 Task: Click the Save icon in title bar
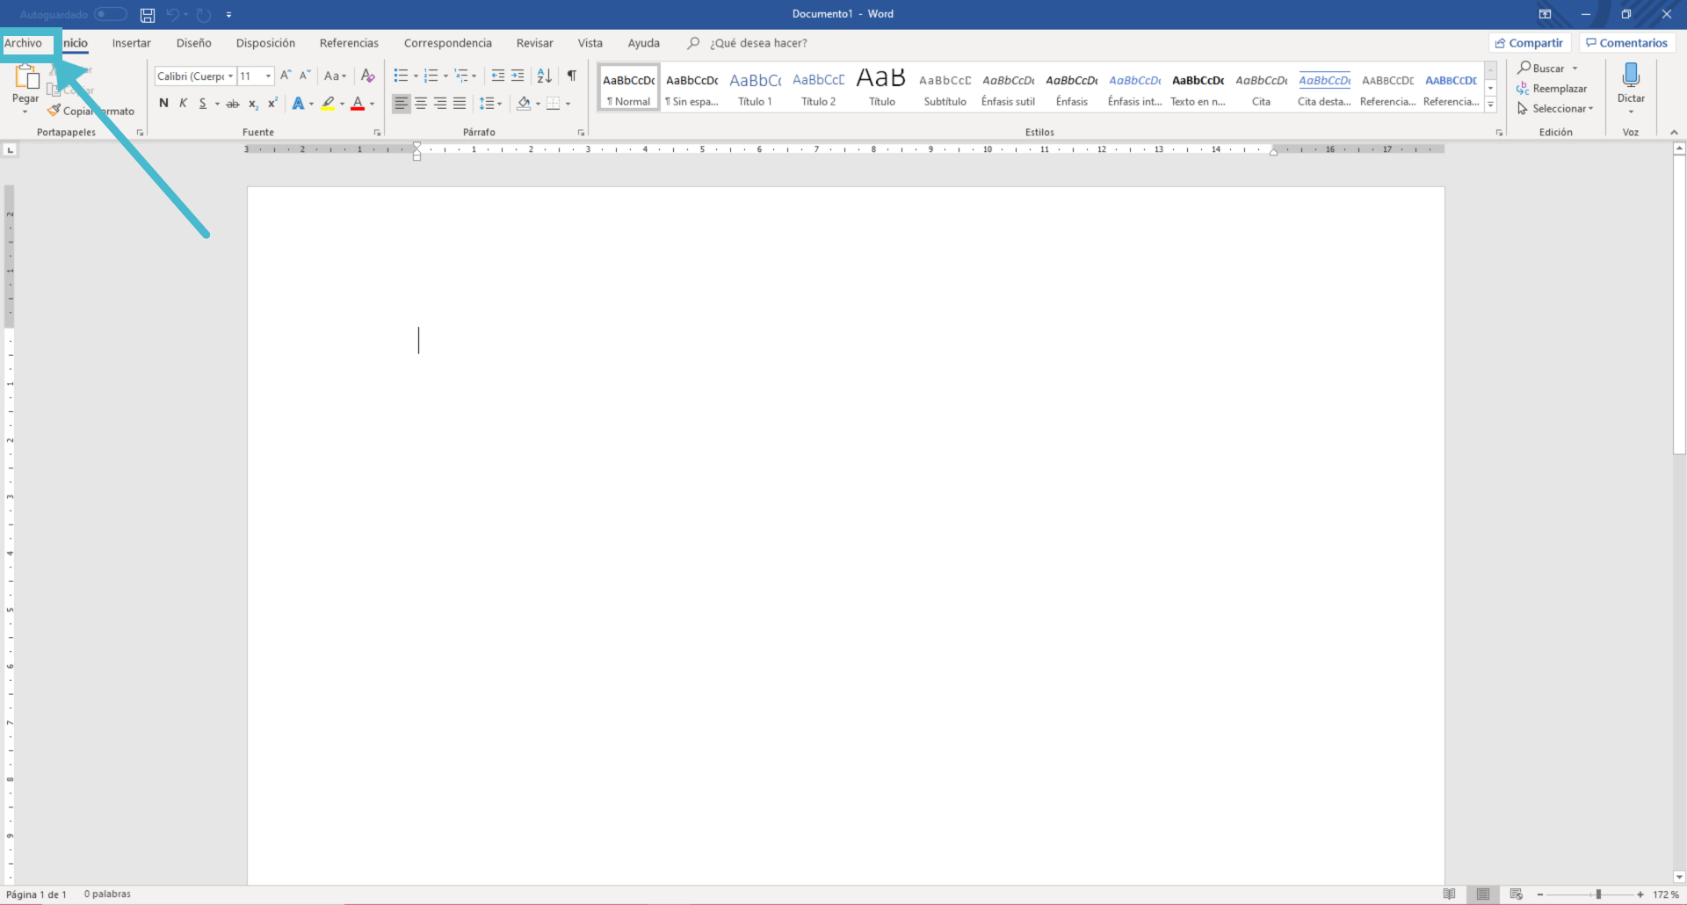pos(148,15)
